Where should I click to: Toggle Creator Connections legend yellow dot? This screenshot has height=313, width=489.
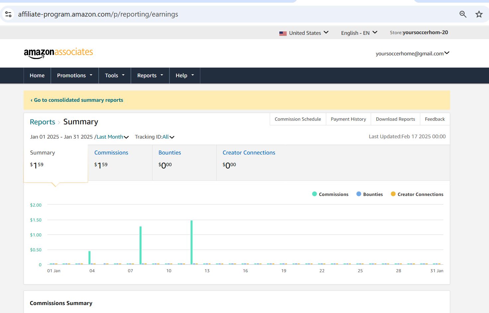pyautogui.click(x=393, y=194)
